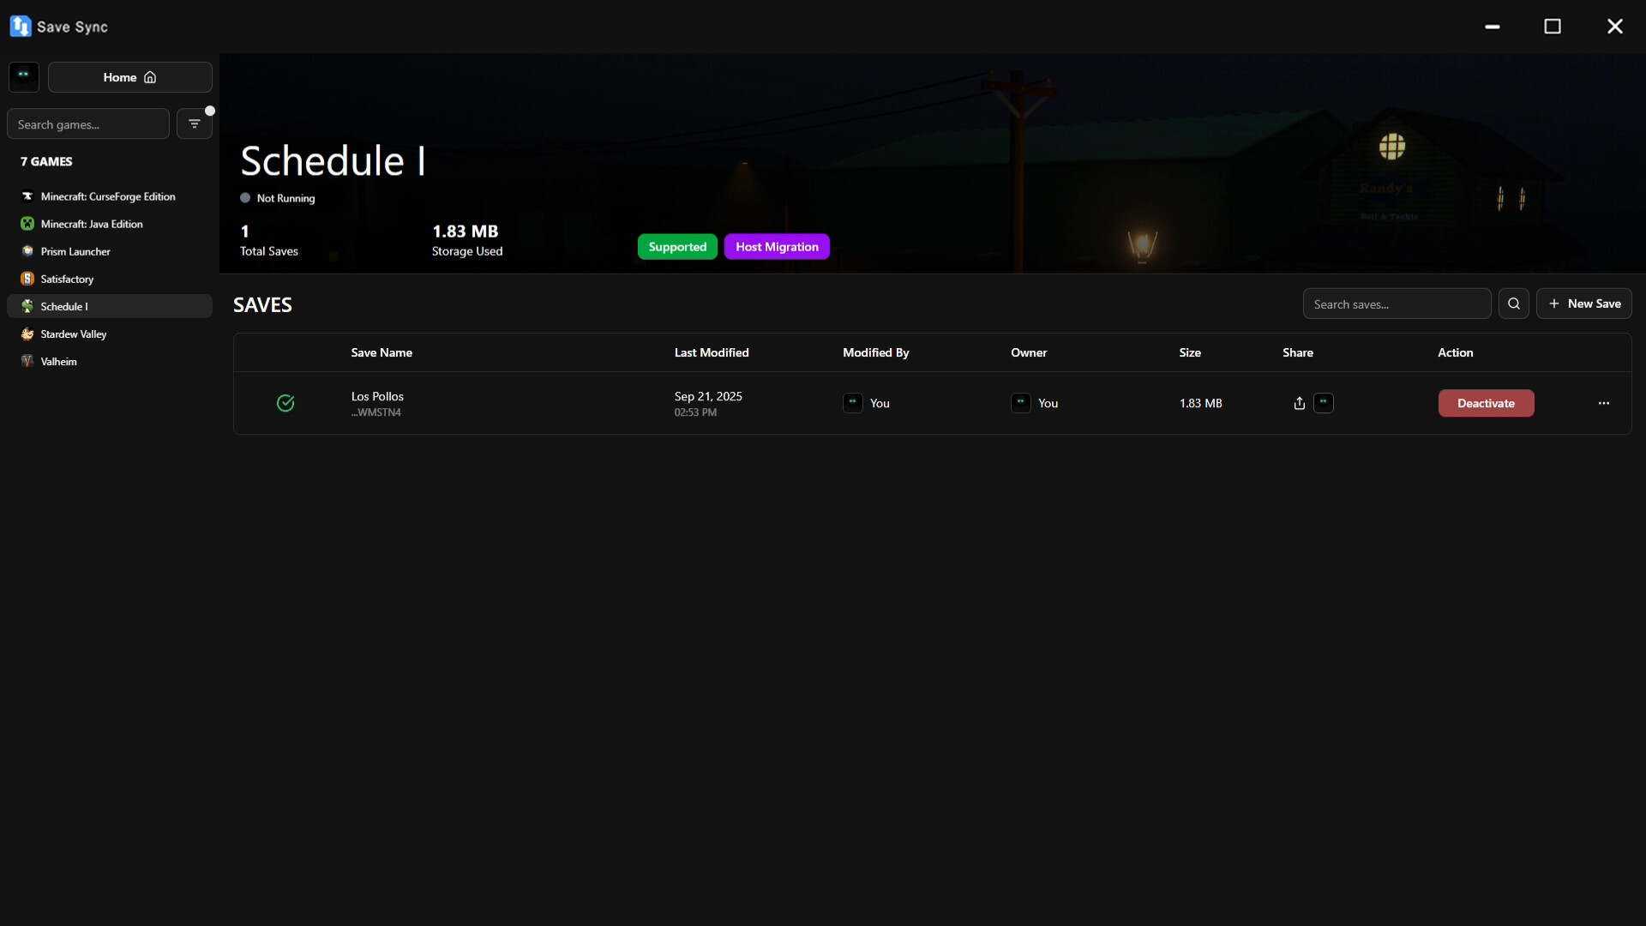The width and height of the screenshot is (1646, 926).
Task: Open the game filter icon
Action: pyautogui.click(x=195, y=123)
